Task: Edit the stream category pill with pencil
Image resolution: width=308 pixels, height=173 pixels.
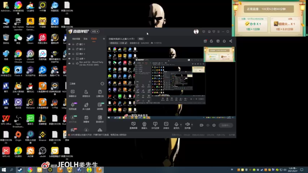Action: [x=118, y=43]
